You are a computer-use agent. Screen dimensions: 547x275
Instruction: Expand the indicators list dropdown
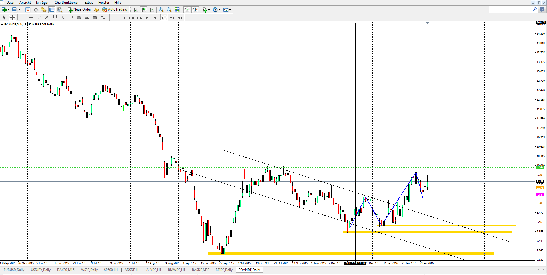(x=209, y=10)
